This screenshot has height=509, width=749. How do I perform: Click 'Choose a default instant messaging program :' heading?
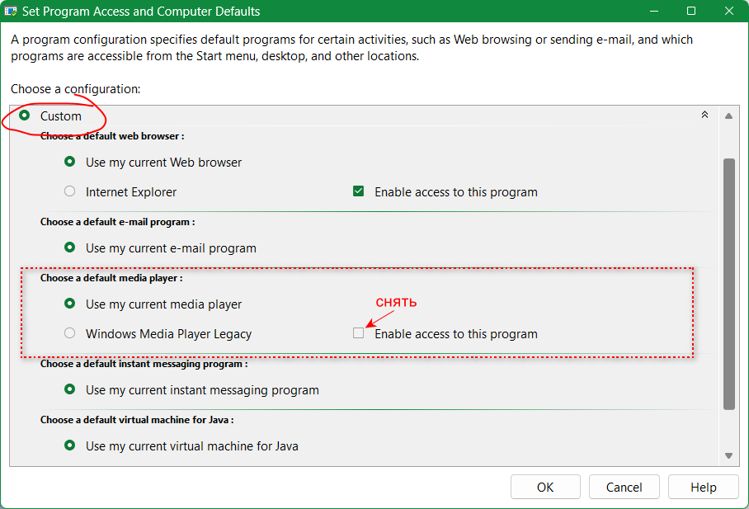click(x=144, y=364)
